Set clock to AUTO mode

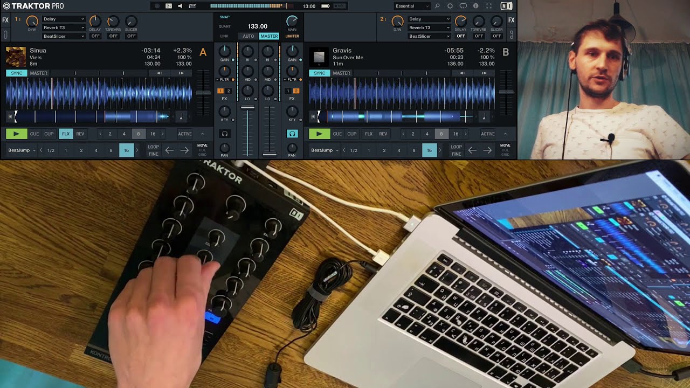click(248, 36)
